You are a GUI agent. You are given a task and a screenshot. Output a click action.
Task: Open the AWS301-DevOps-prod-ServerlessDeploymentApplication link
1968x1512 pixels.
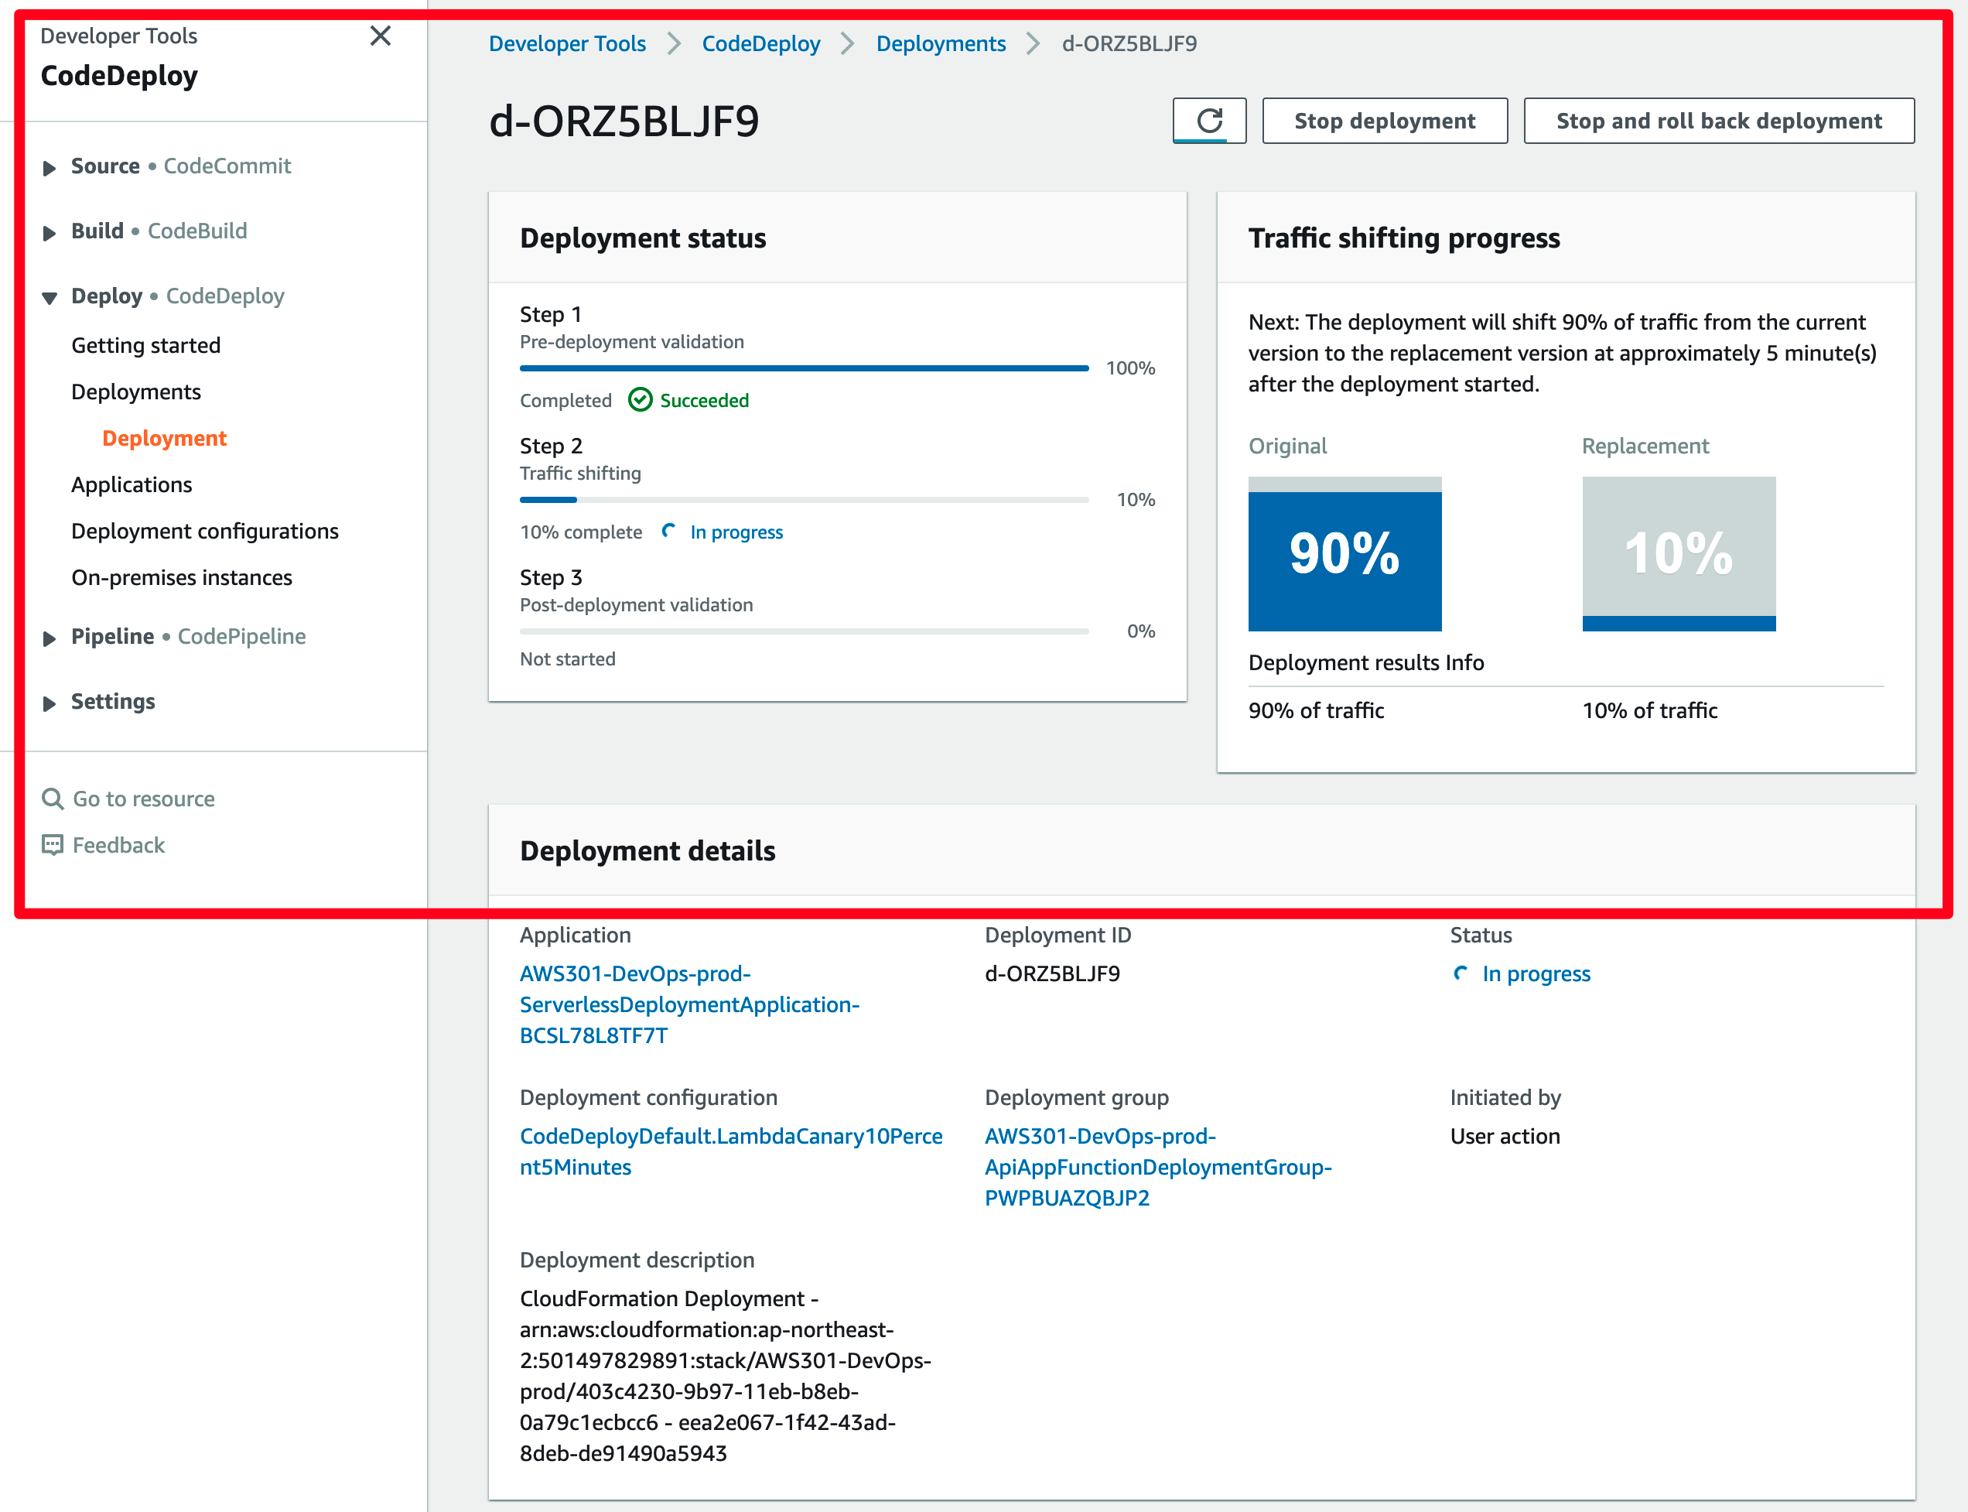coord(689,1004)
